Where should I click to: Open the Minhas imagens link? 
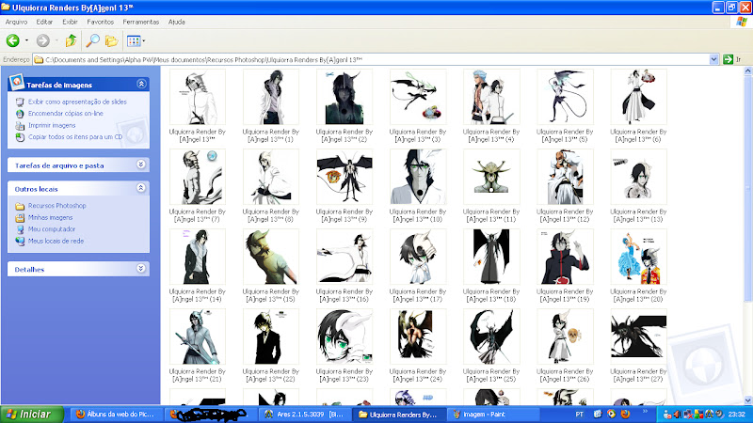[51, 218]
